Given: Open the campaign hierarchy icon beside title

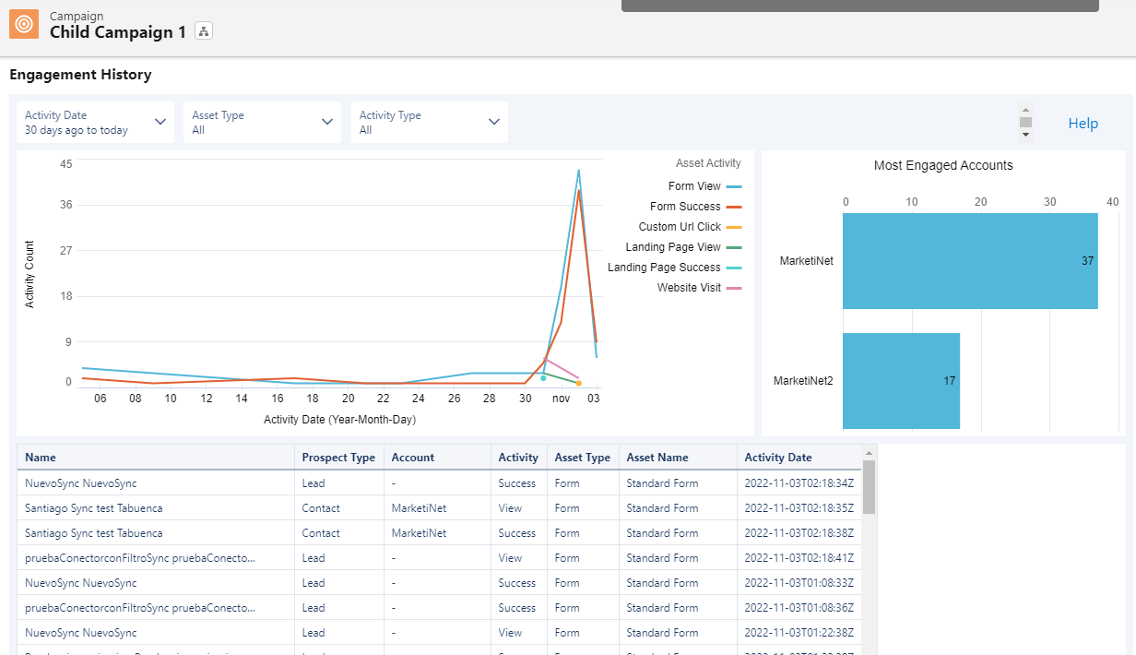Looking at the screenshot, I should (204, 31).
